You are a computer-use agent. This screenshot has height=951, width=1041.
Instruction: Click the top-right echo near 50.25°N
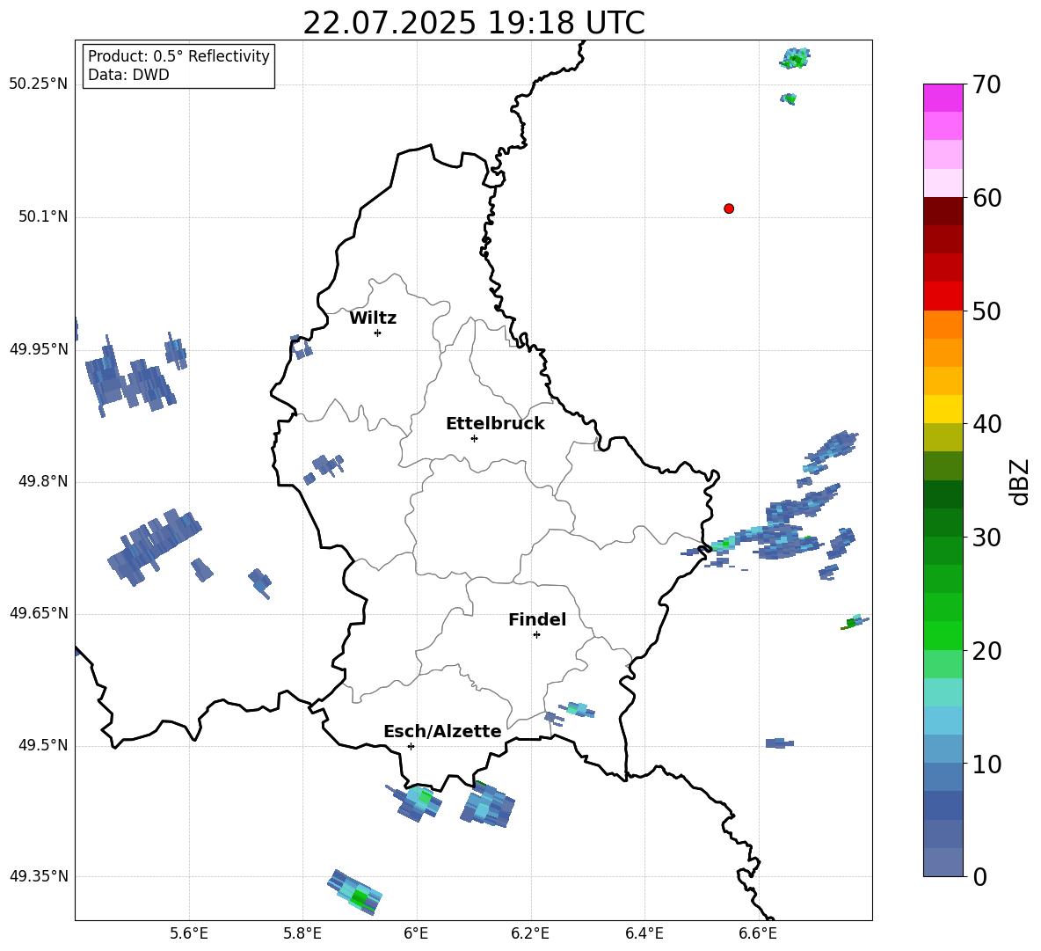pyautogui.click(x=795, y=58)
